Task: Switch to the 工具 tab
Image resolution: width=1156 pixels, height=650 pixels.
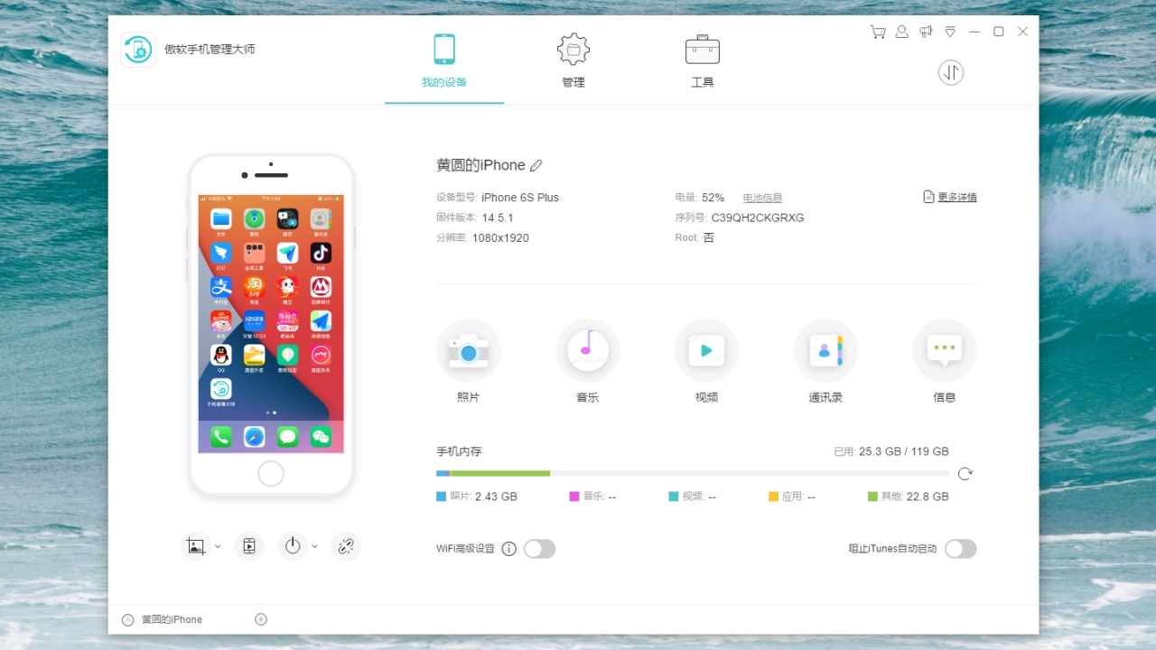Action: (x=703, y=61)
